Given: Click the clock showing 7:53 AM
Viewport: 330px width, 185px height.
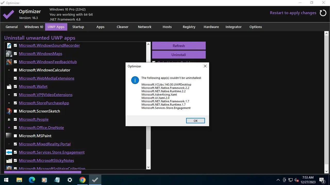Looking at the screenshot, I should coord(308,178).
